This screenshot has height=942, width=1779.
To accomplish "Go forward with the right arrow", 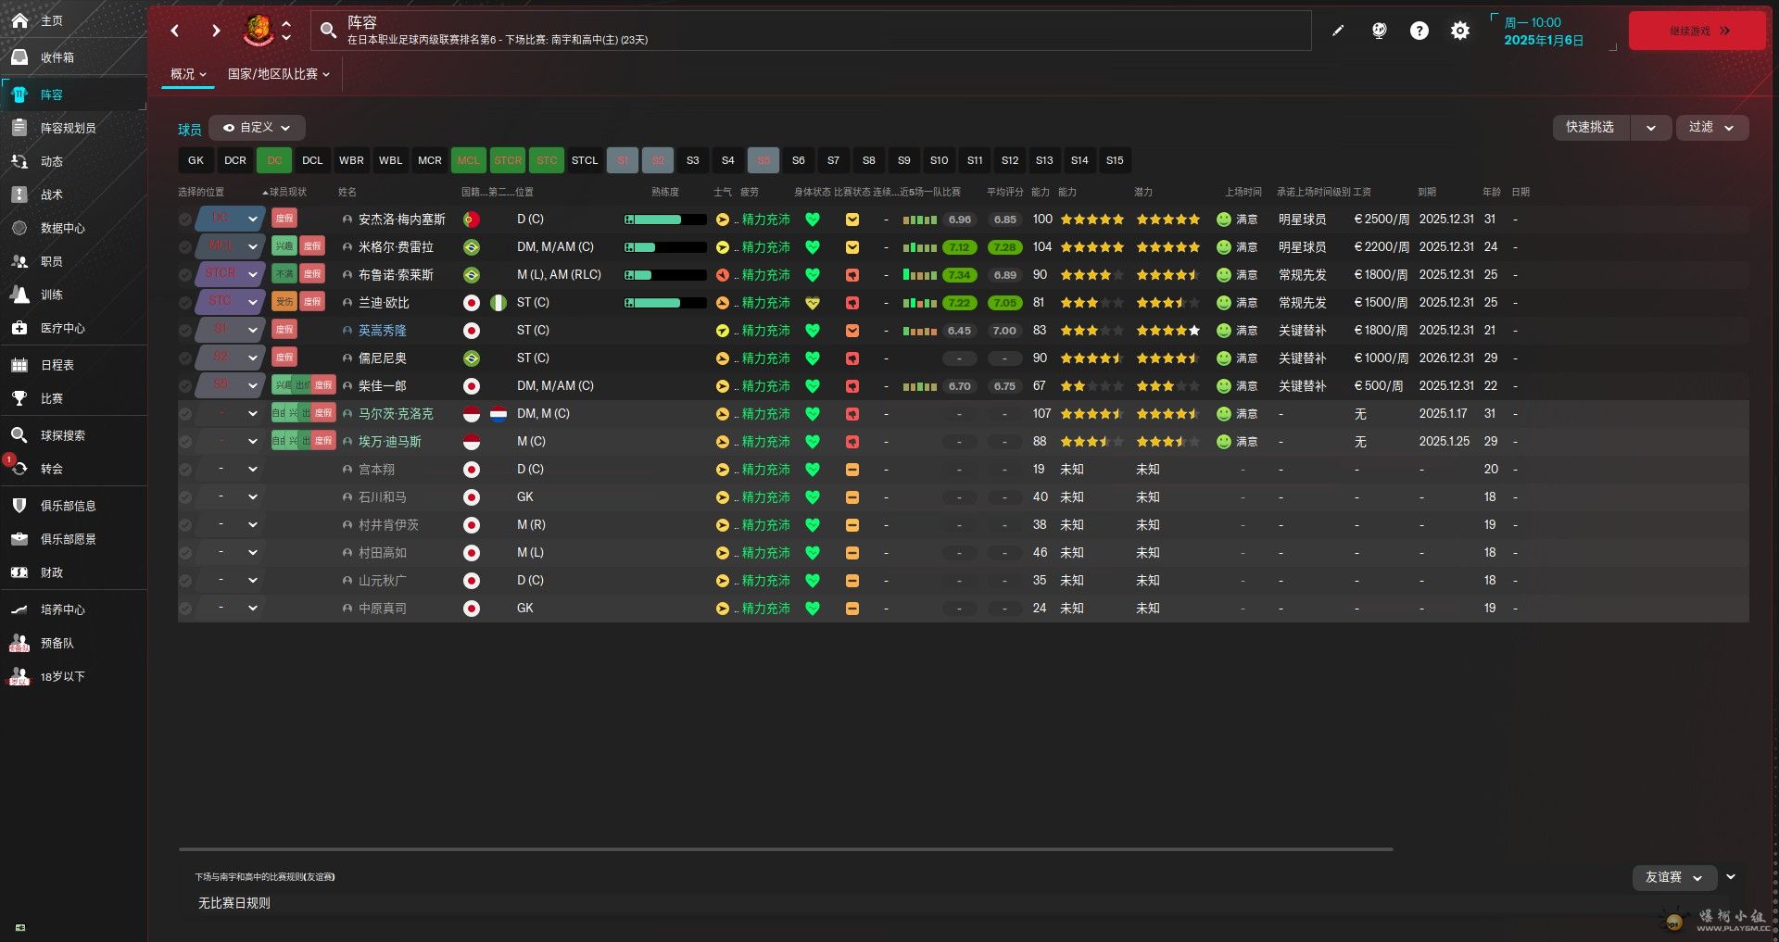I will (x=216, y=31).
